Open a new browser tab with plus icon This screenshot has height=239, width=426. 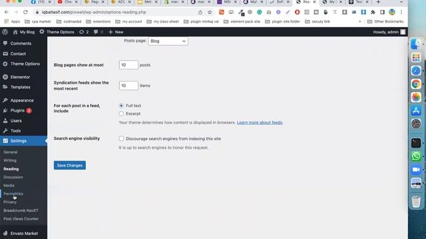378,2
